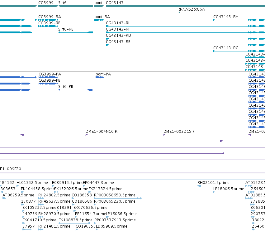Open the pont-RA transcript label

(x=102, y=17)
